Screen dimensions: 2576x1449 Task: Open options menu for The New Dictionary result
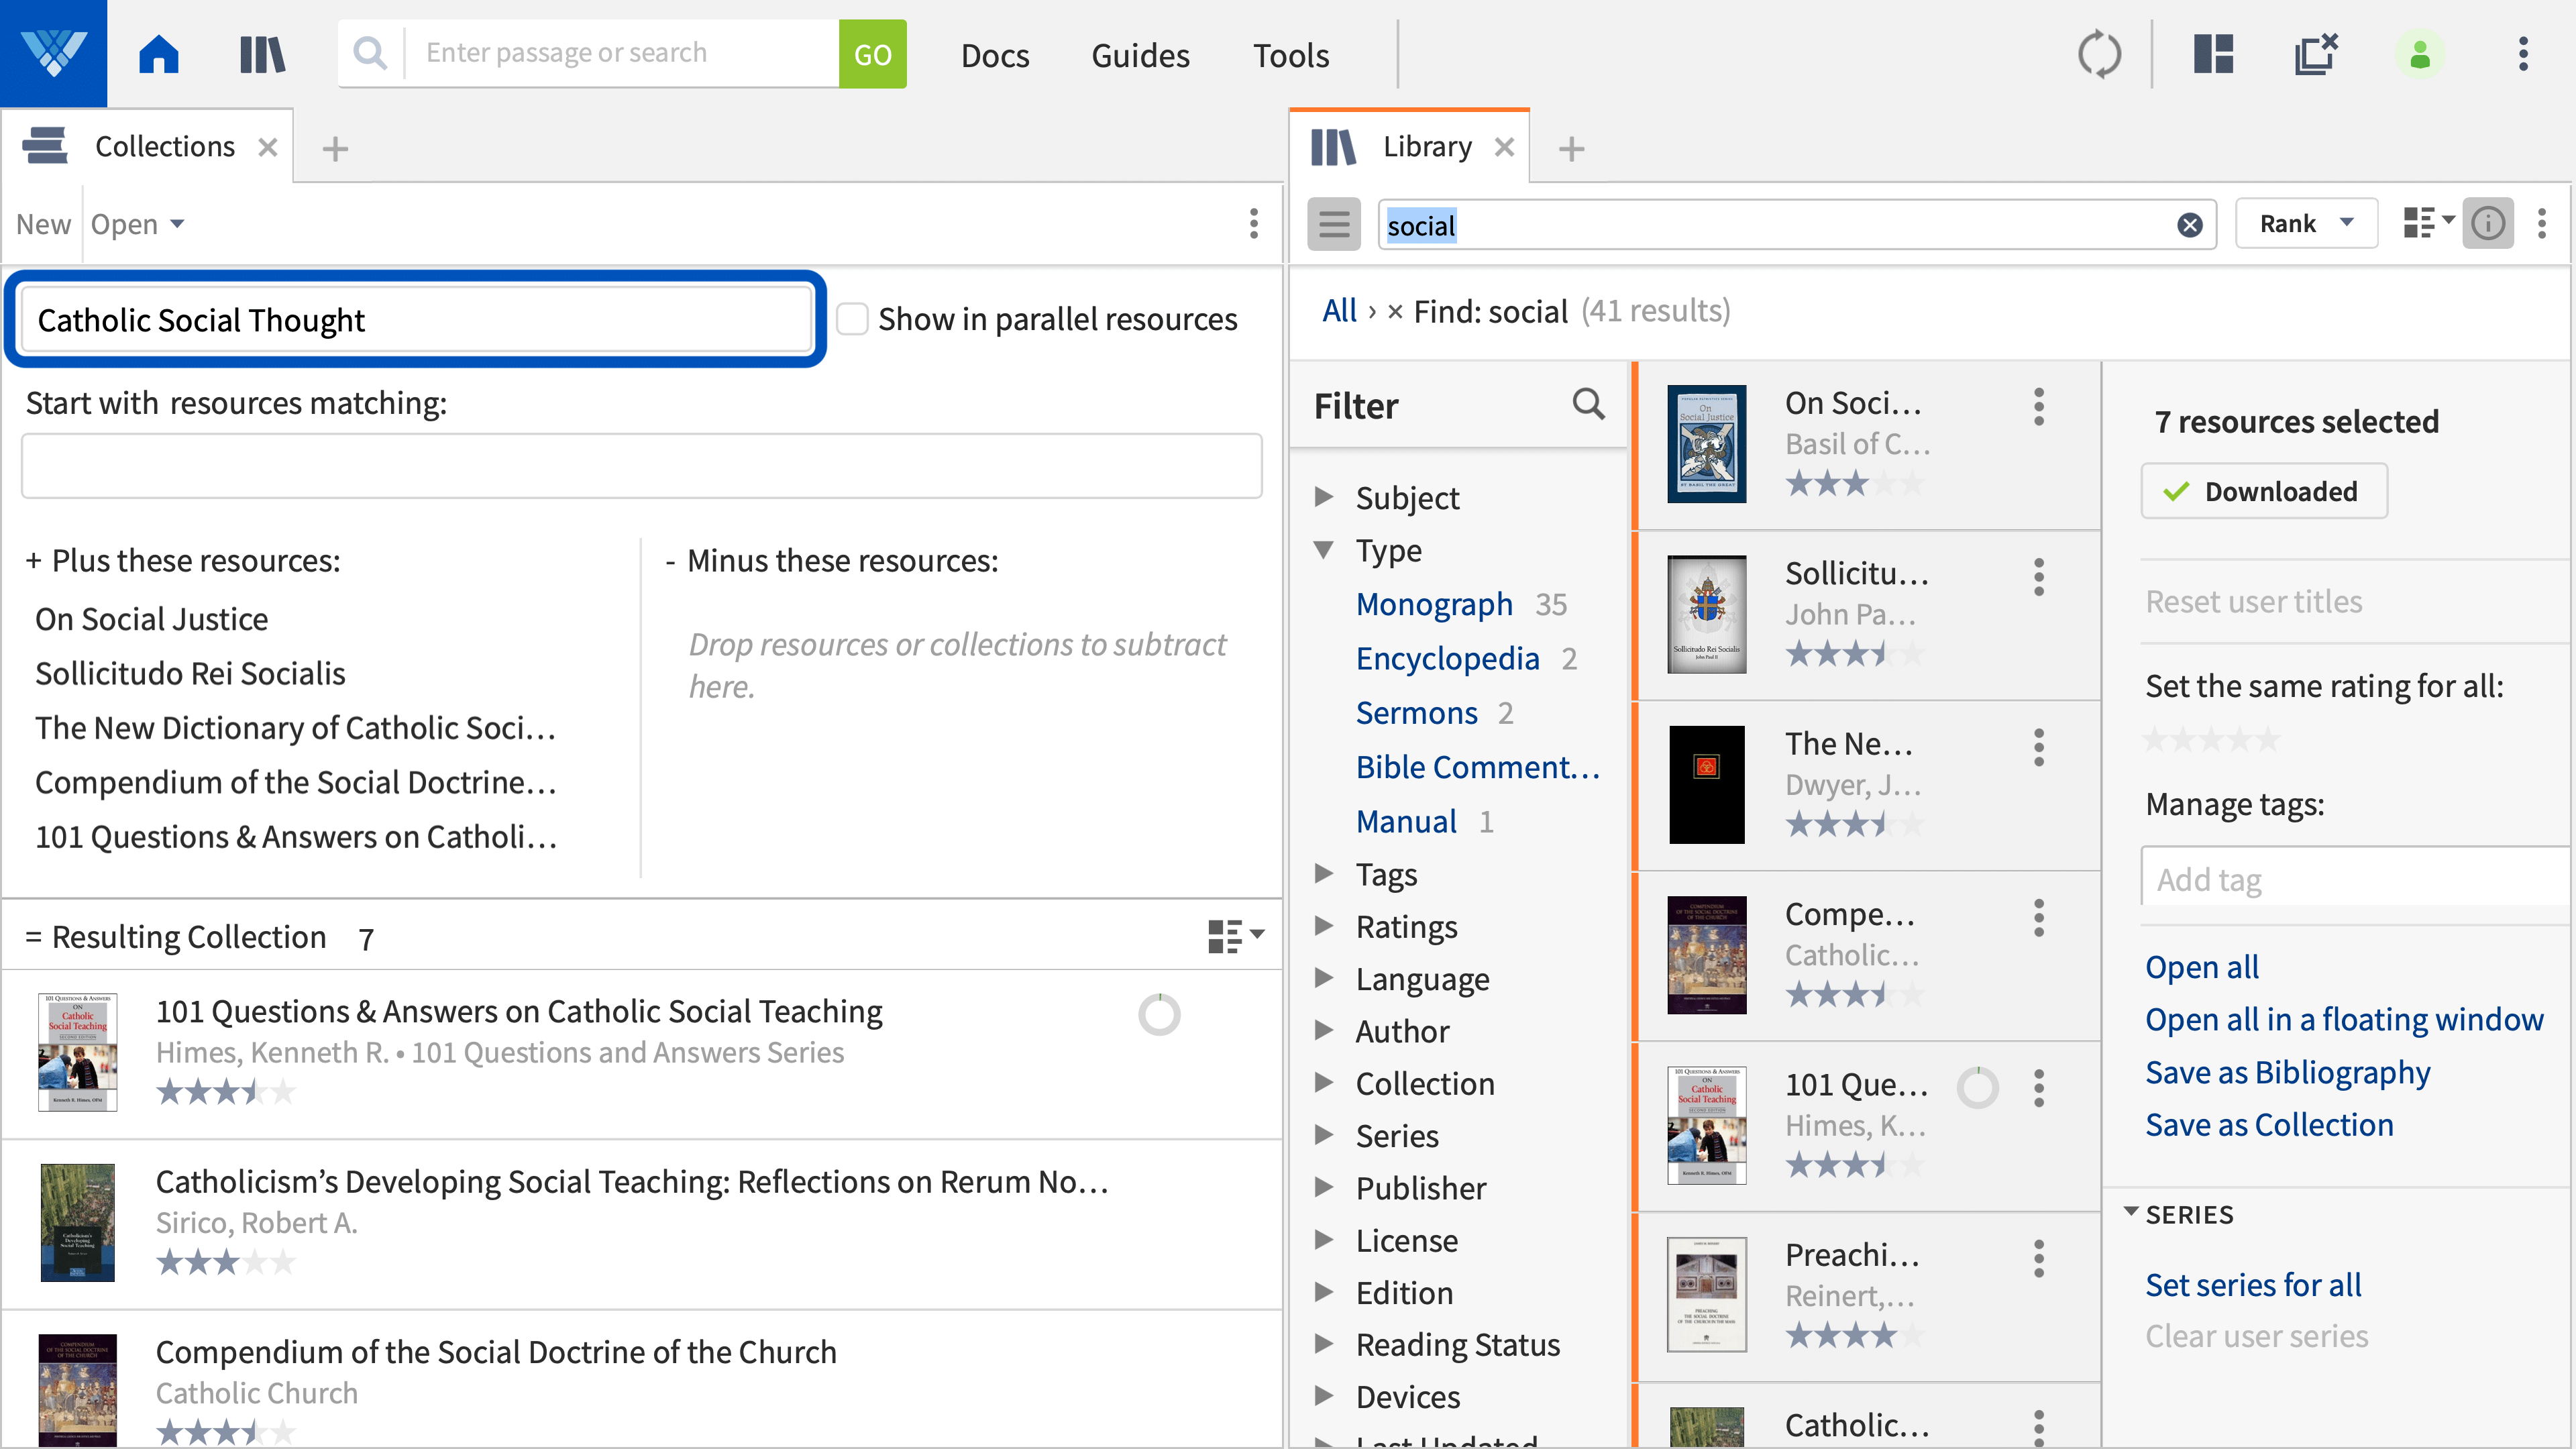click(x=2038, y=747)
